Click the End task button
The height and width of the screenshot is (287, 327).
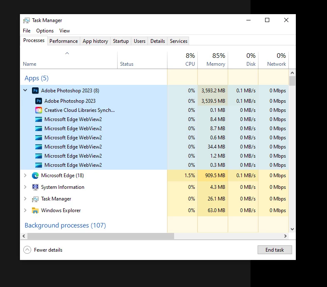[x=275, y=250]
